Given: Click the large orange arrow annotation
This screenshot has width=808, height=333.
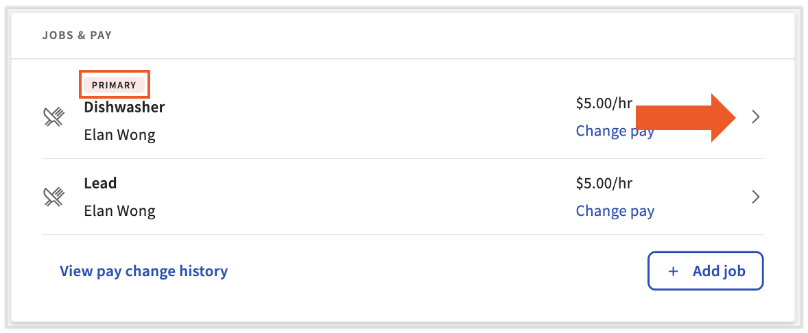Looking at the screenshot, I should [686, 117].
